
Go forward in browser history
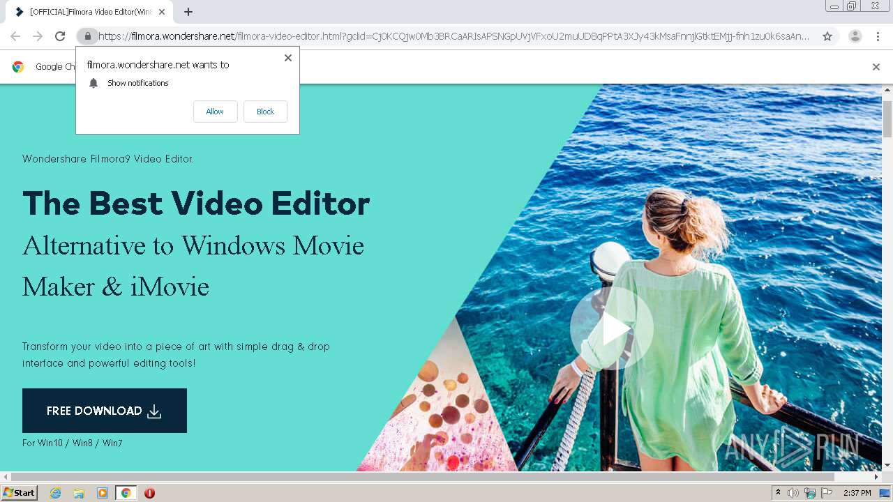(38, 36)
